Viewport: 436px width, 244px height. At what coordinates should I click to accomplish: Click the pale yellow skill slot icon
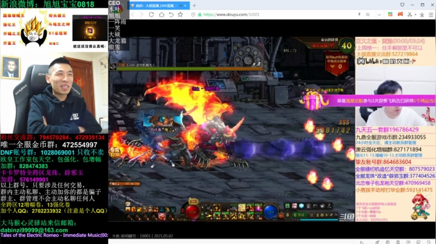[242, 207]
